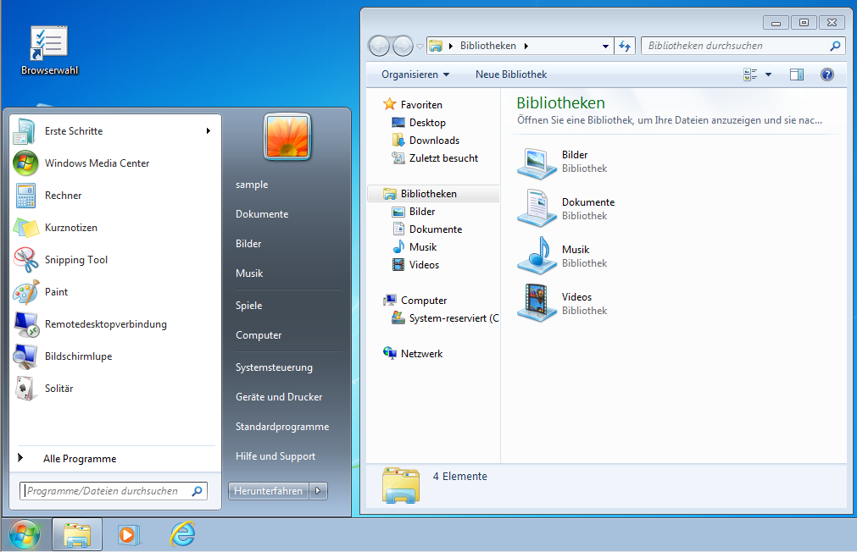Open Rechner calculator app
The image size is (857, 552).
tap(63, 196)
